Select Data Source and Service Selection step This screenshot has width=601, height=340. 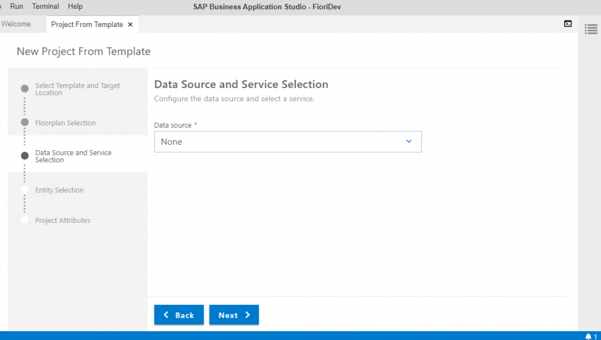[x=73, y=156]
